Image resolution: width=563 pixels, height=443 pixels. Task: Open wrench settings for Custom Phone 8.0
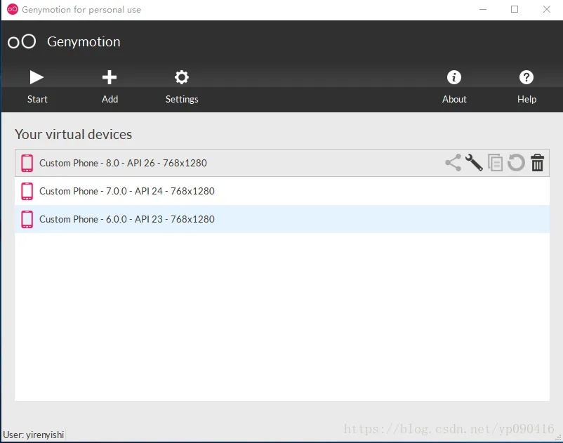point(474,163)
